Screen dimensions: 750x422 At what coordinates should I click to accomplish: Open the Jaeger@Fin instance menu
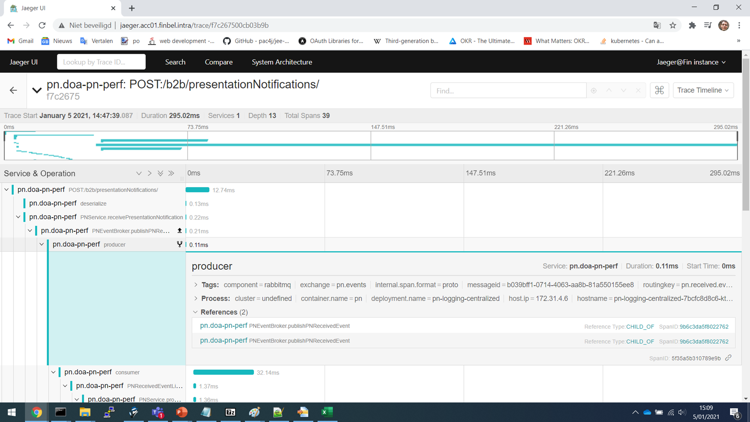[x=691, y=62]
